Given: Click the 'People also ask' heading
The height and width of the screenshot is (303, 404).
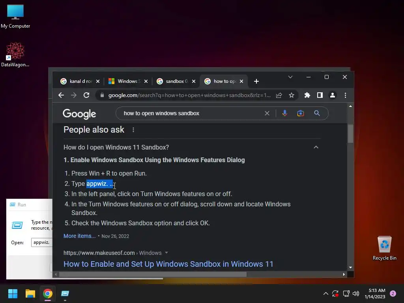Looking at the screenshot, I should [94, 129].
